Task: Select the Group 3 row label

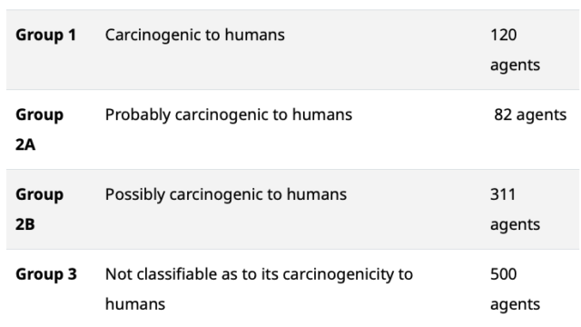Action: 46,274
